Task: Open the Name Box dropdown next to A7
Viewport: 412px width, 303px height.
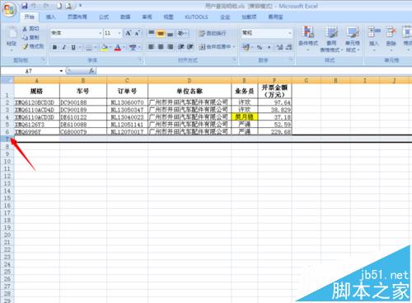Action: coord(61,71)
